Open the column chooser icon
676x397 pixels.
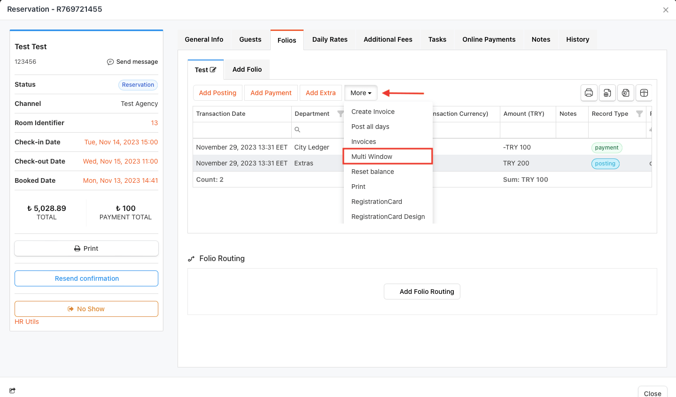pos(644,93)
